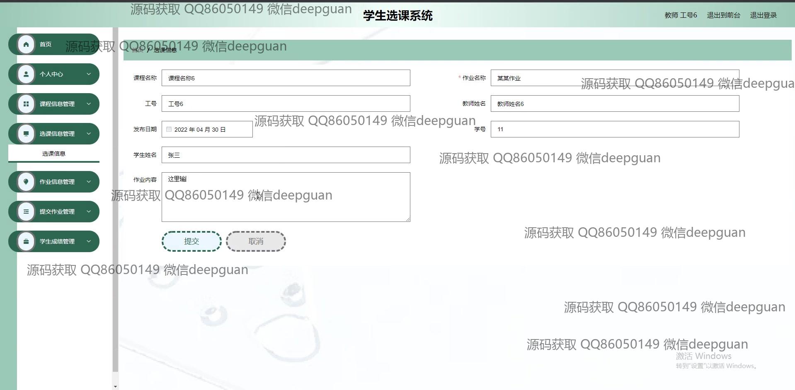Click the list icon next to 提交作业管理

click(x=26, y=212)
